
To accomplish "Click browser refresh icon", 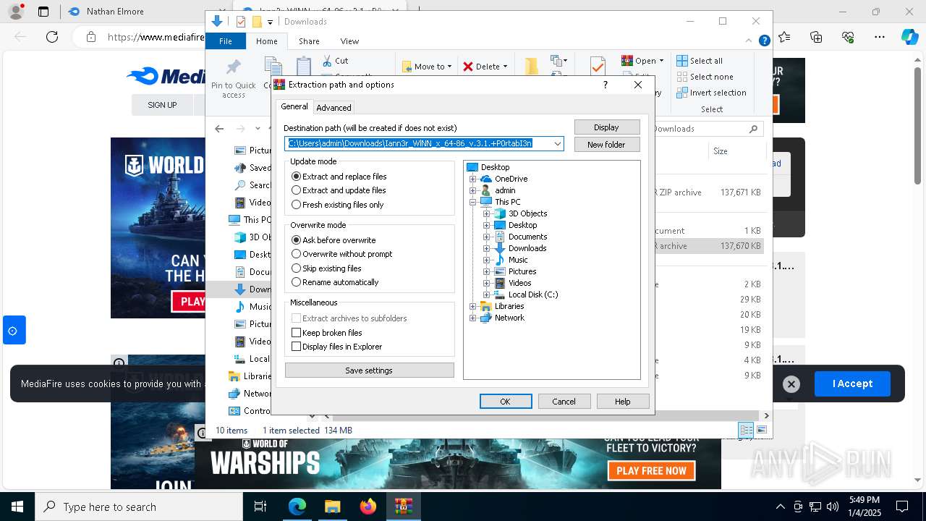I will 52,37.
